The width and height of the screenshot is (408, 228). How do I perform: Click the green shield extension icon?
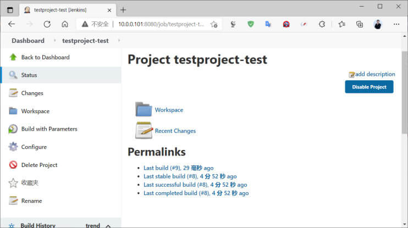pos(251,24)
